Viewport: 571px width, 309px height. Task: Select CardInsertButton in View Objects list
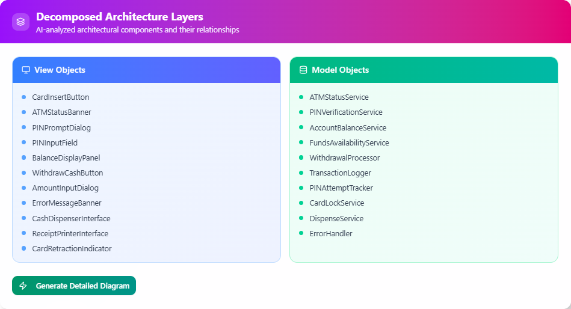pos(60,97)
